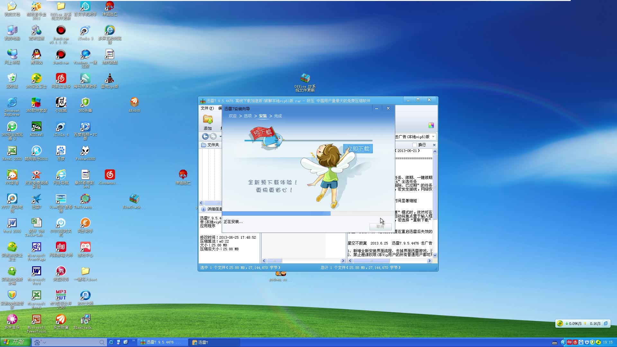
Task: Select the 文件夹 folder panel header
Action: point(211,145)
